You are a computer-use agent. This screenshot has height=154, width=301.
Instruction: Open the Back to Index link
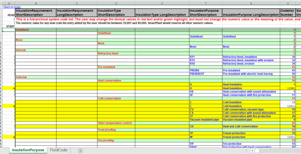coord(12,7)
